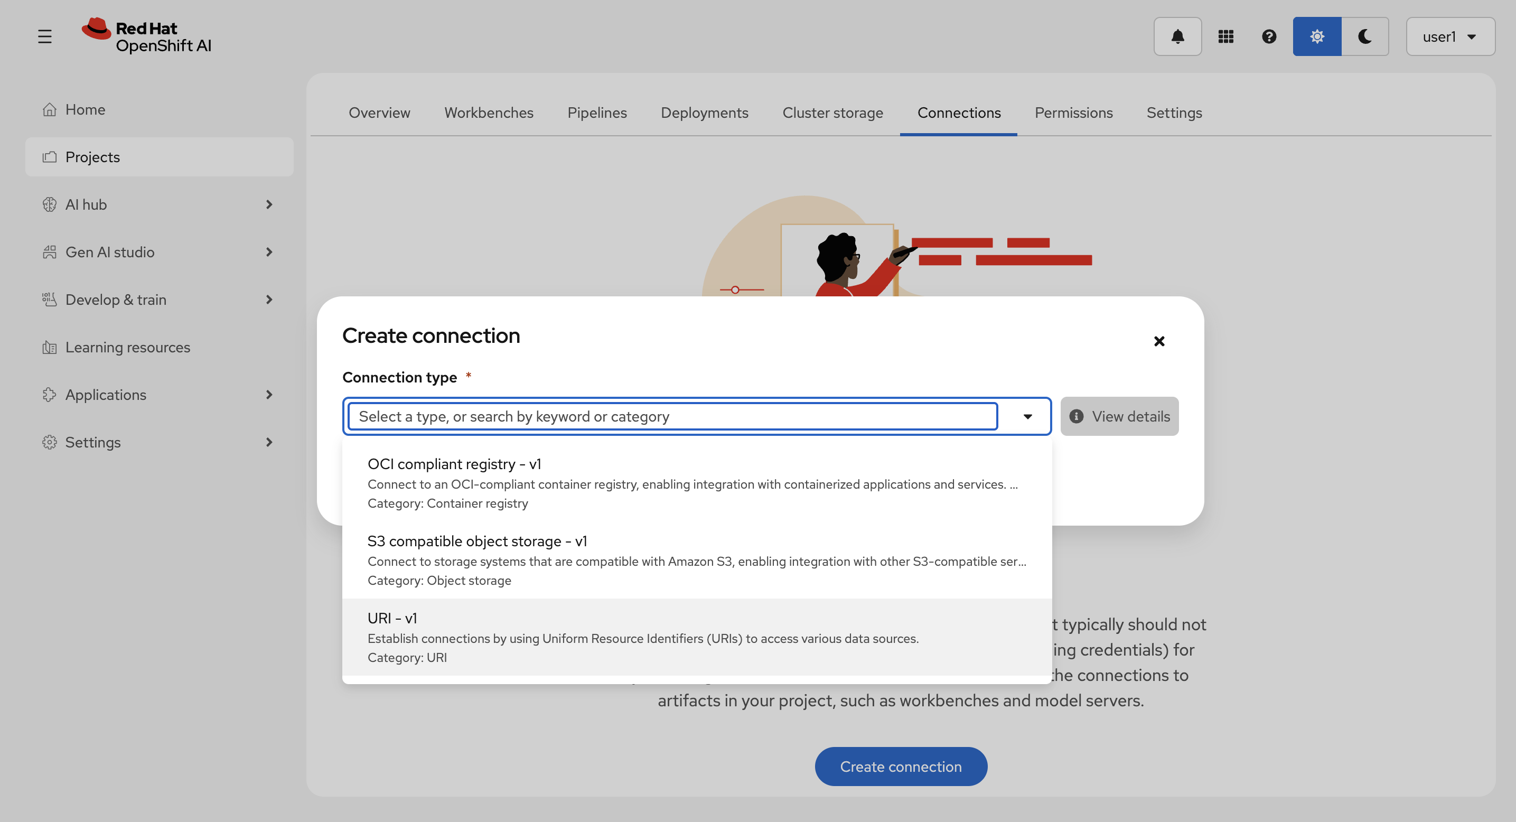The height and width of the screenshot is (822, 1516).
Task: Toggle the connection type dropdown arrow
Action: point(1027,417)
